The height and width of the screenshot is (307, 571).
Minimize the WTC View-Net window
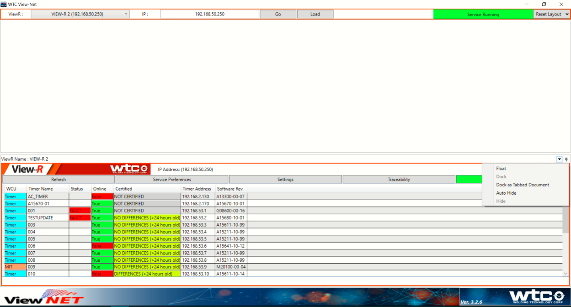tap(526, 4)
